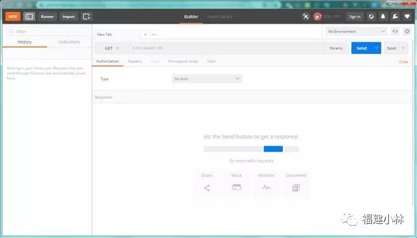
Task: Click the Code link
Action: pos(403,62)
